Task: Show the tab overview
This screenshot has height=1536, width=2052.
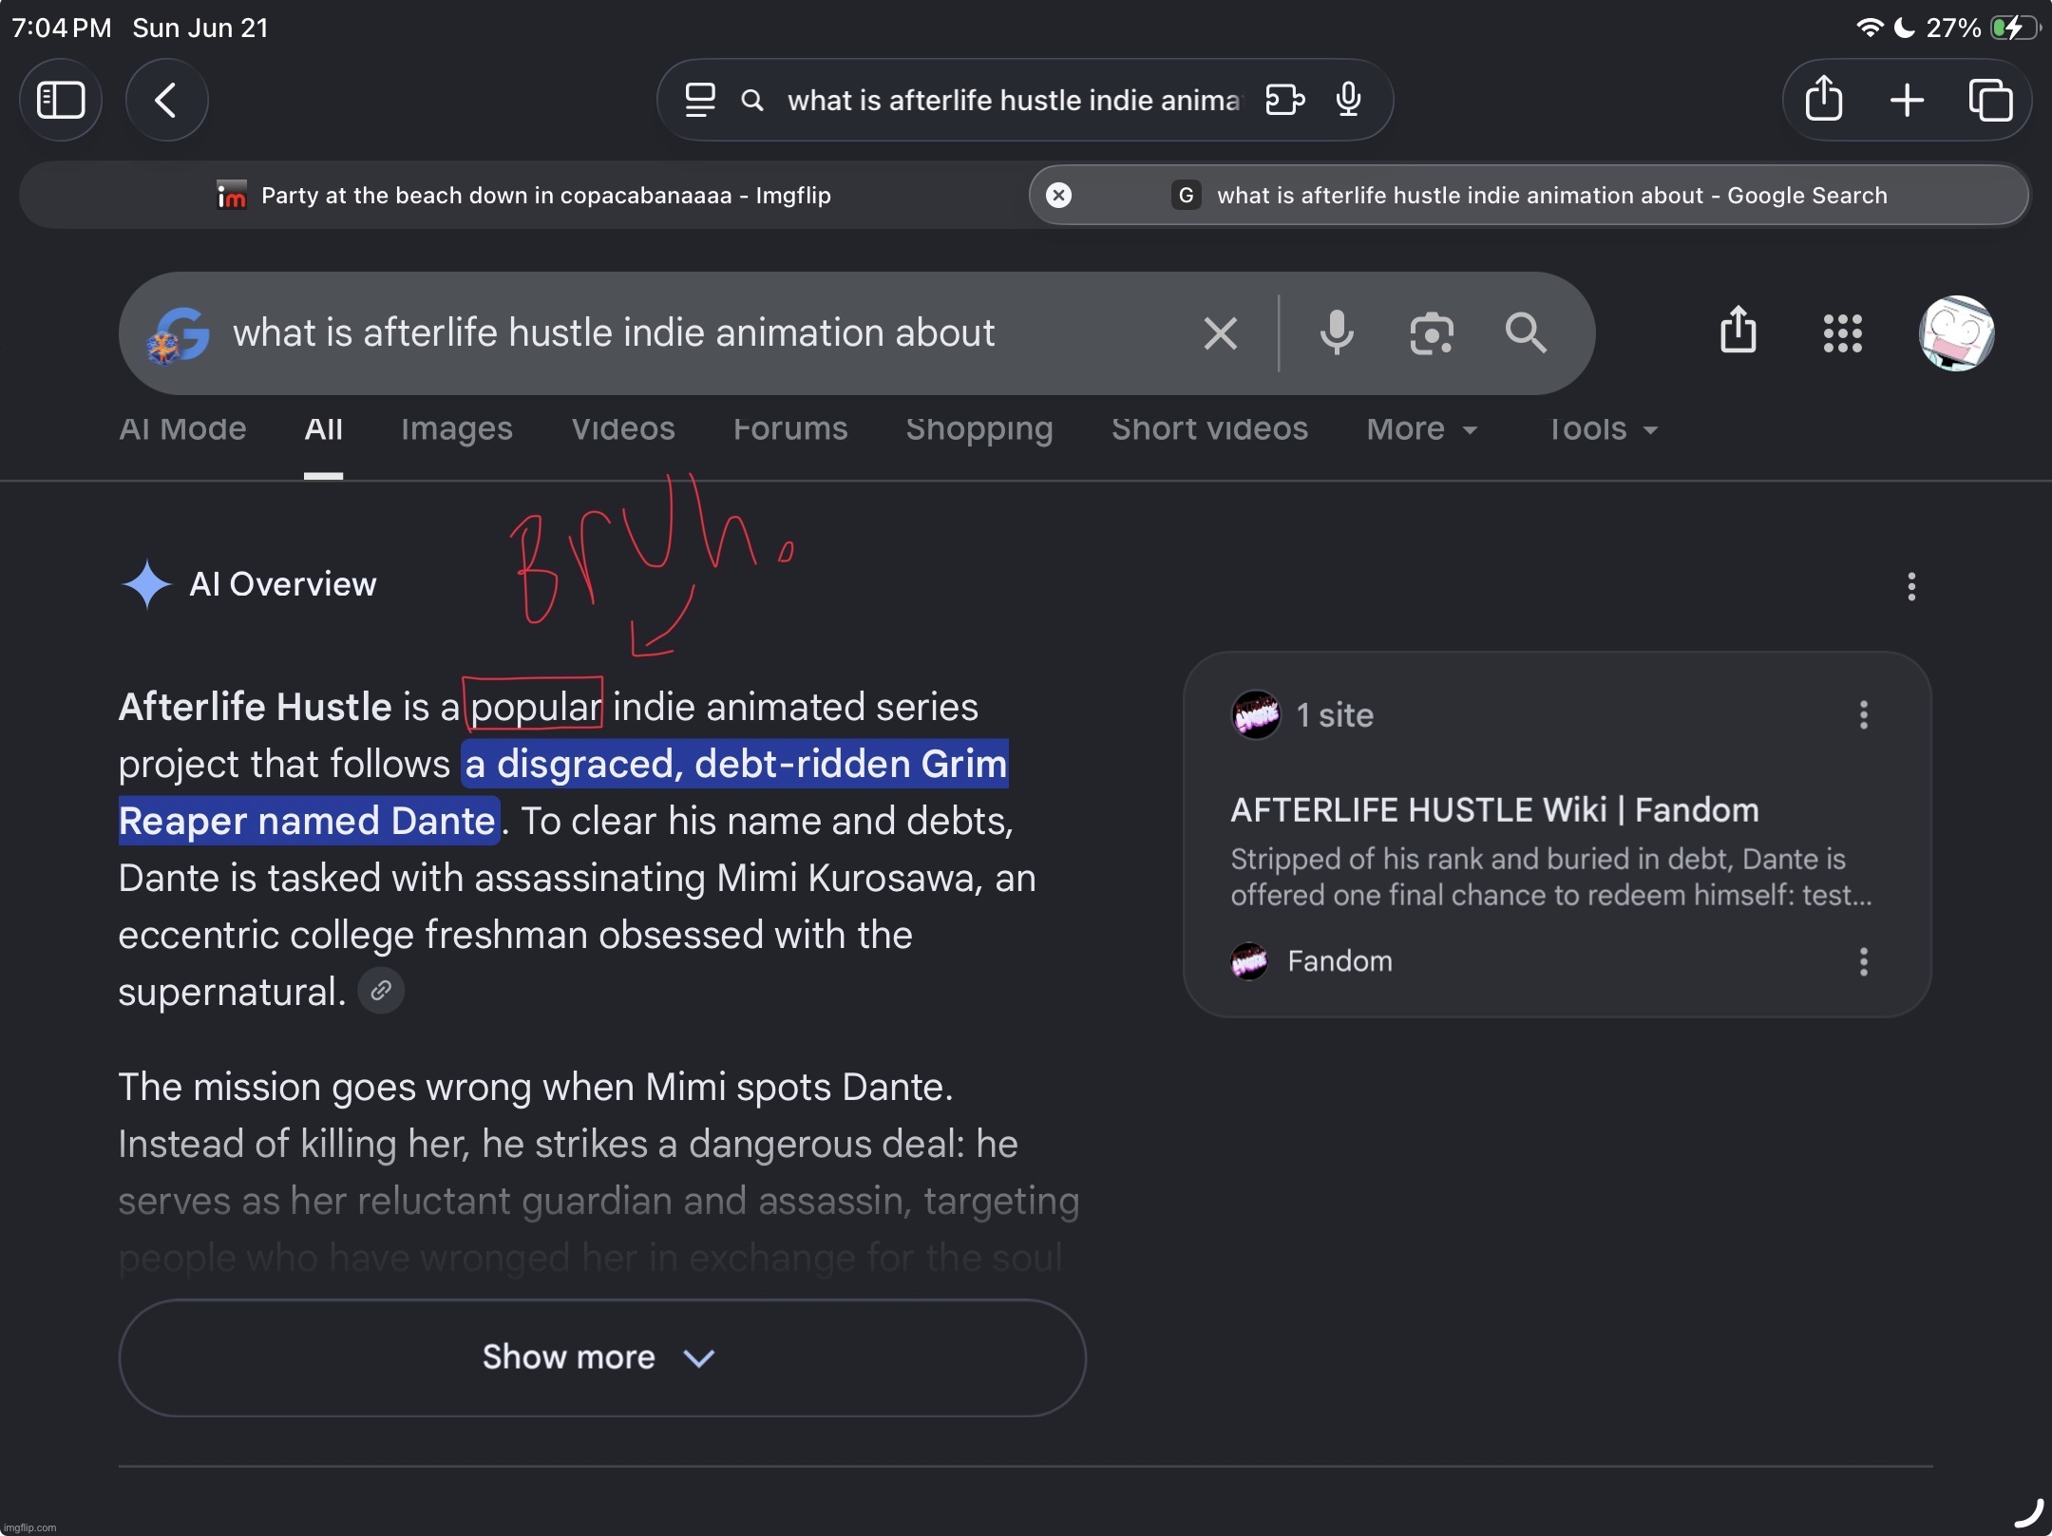Action: coord(1990,100)
